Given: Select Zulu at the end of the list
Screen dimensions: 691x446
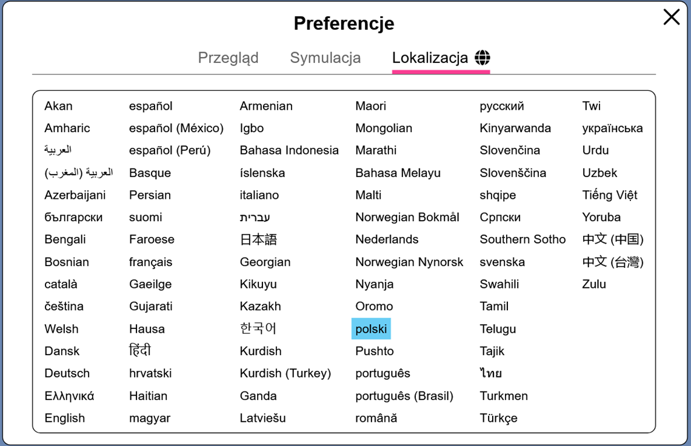Looking at the screenshot, I should click(593, 284).
